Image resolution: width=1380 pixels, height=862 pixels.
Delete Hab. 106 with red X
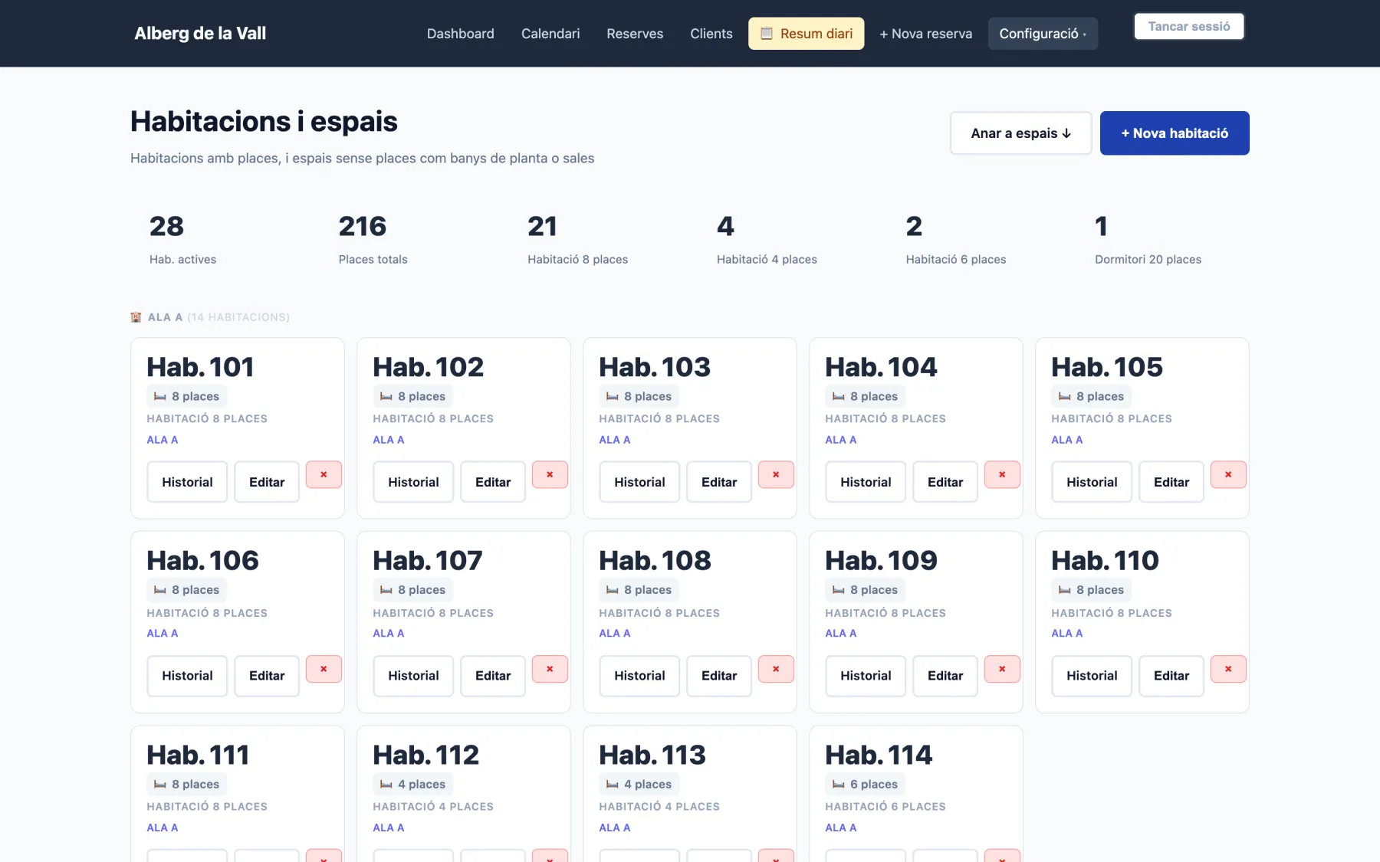324,669
